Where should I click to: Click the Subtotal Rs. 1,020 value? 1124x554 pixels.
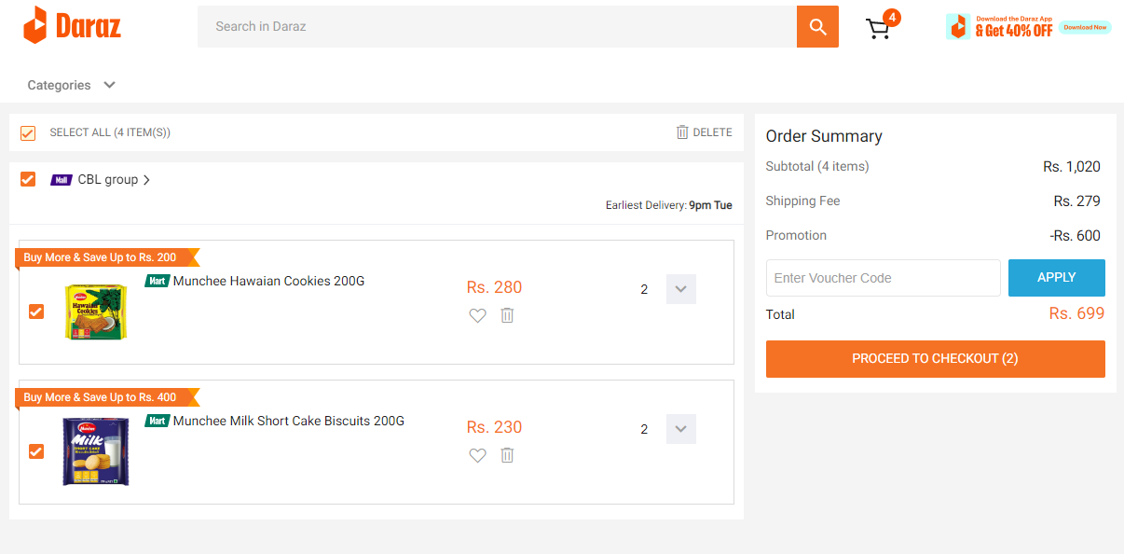coord(1072,167)
